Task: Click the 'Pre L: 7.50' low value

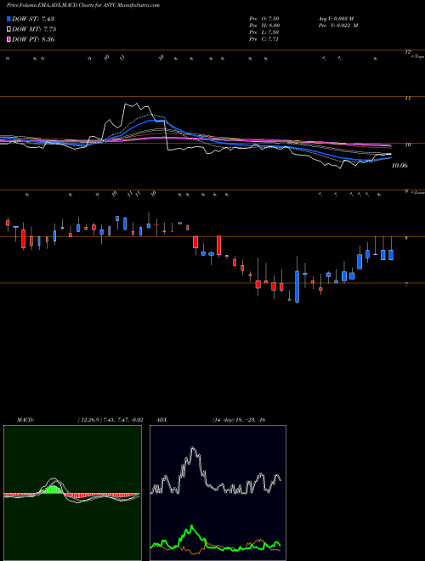Action: coord(264,32)
